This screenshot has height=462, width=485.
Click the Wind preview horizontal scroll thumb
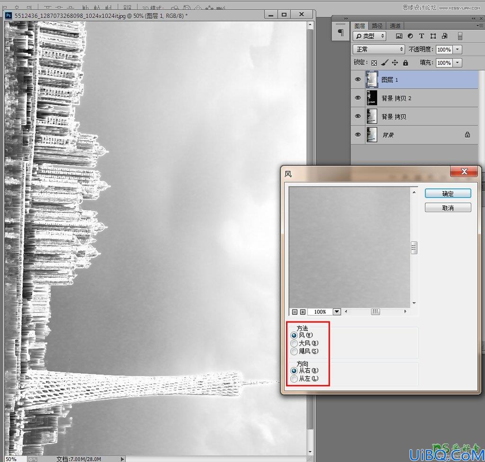(375, 312)
